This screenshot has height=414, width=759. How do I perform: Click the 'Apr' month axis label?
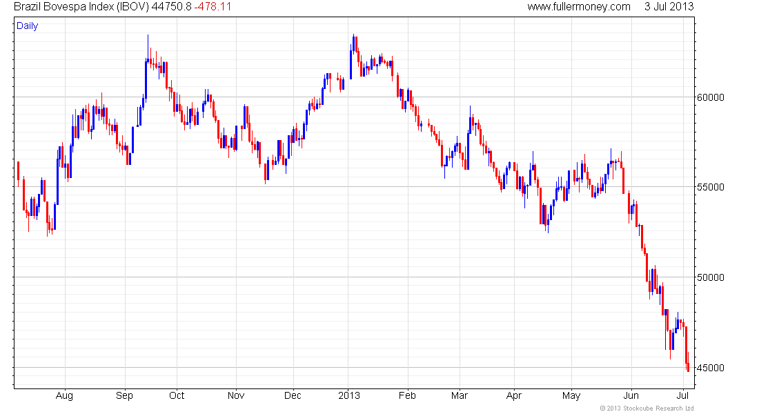tap(513, 395)
